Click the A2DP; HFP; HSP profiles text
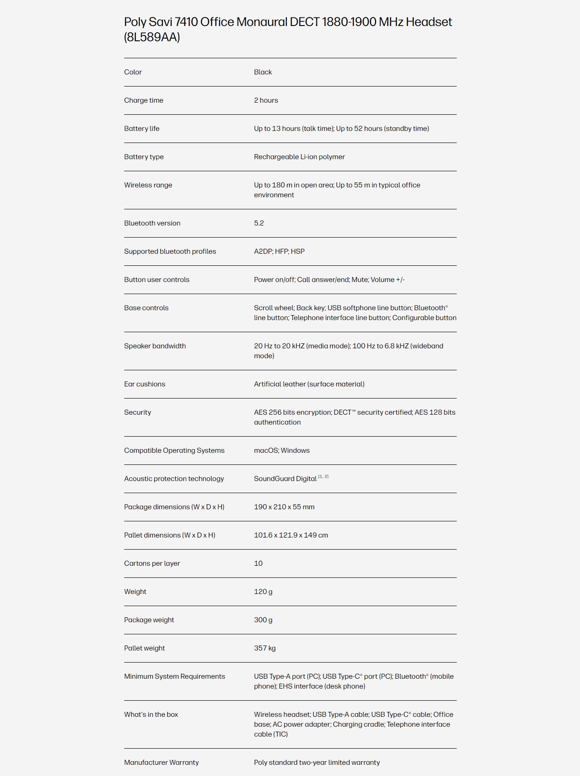The image size is (580, 776). [279, 251]
